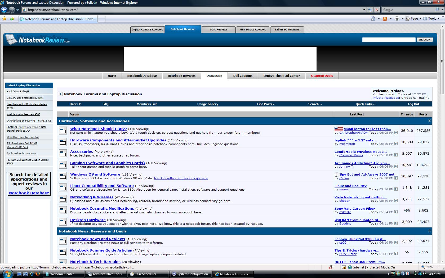Click the forum icon beside Desktop Hardware
Viewport: 445px width, 278px height.
tap(63, 222)
